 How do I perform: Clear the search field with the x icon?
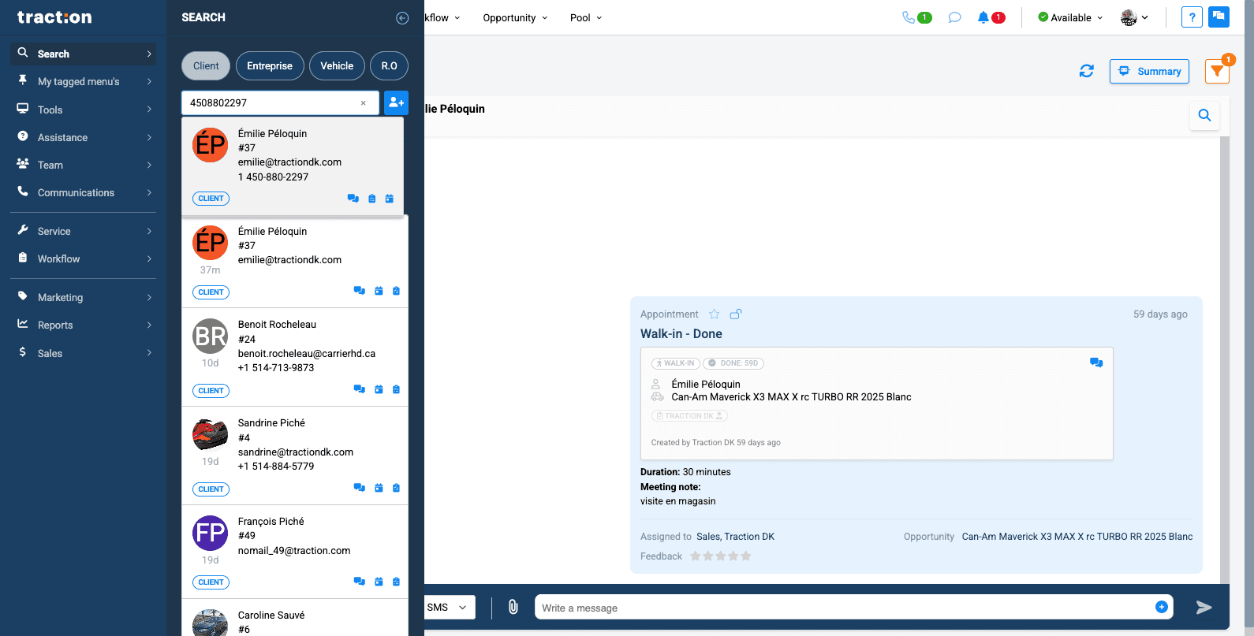(x=363, y=103)
